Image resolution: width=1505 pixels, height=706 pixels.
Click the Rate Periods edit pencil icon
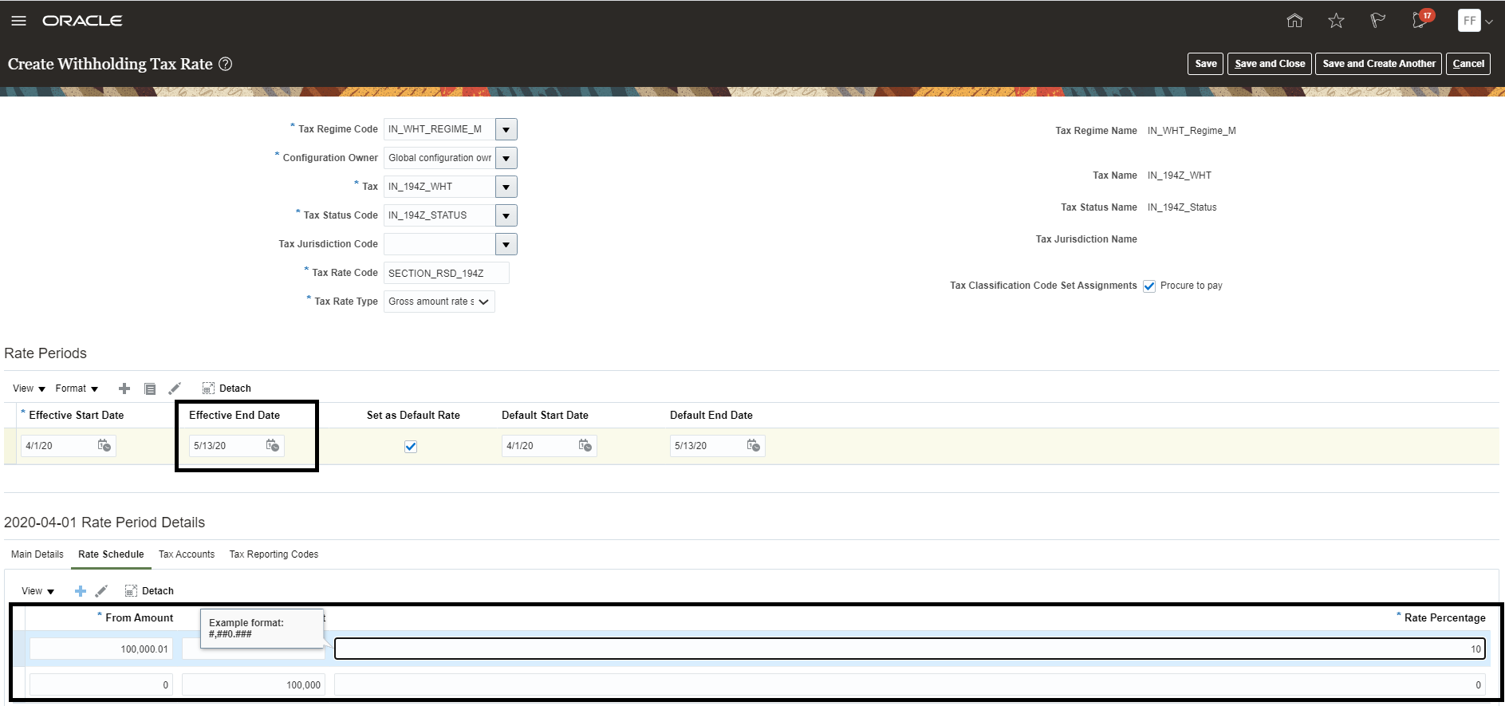pyautogui.click(x=175, y=388)
